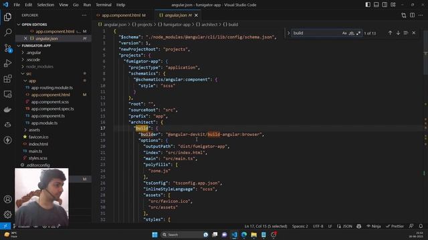Toggle bottom panel layout icon
Image resolution: width=428 pixels, height=240 pixels.
376,5
